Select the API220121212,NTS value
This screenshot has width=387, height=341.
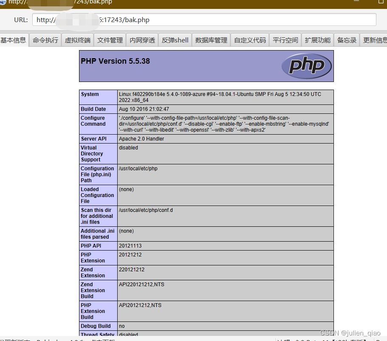coord(141,284)
